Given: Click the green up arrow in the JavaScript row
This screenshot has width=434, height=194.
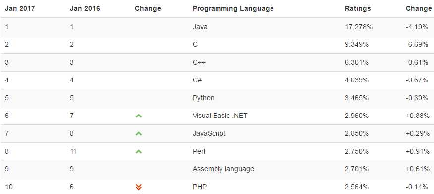Looking at the screenshot, I should pos(139,134).
